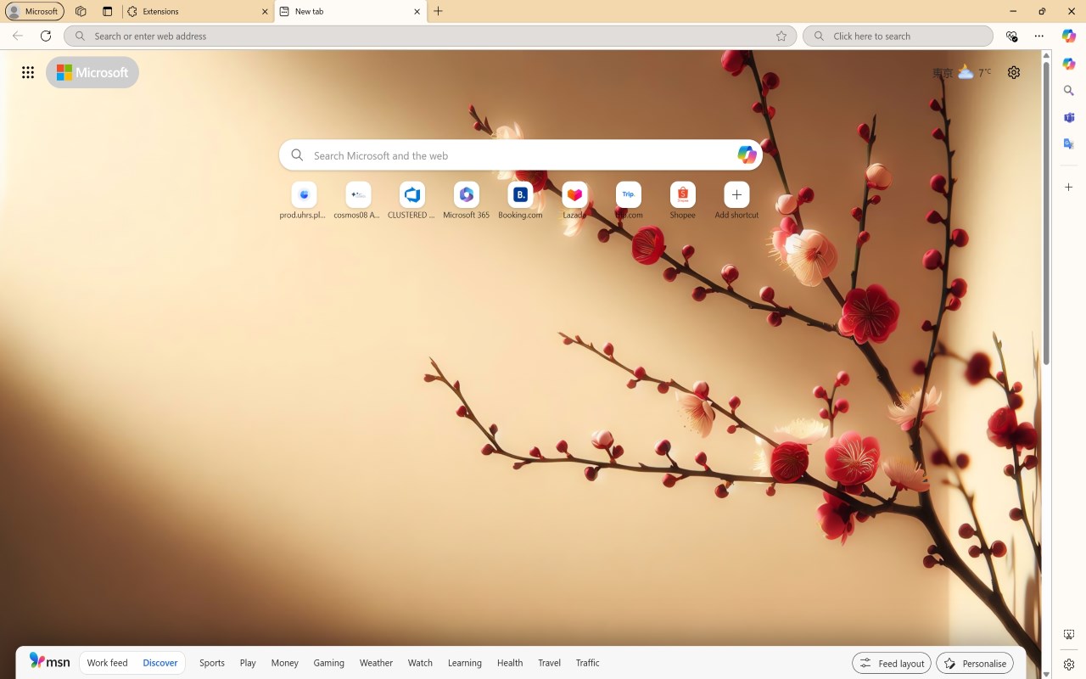Open the Workspaces icon
The width and height of the screenshot is (1086, 679).
(x=81, y=12)
